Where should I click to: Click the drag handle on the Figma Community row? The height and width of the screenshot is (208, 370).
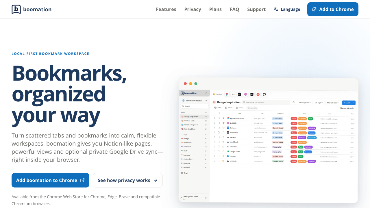(x=215, y=118)
